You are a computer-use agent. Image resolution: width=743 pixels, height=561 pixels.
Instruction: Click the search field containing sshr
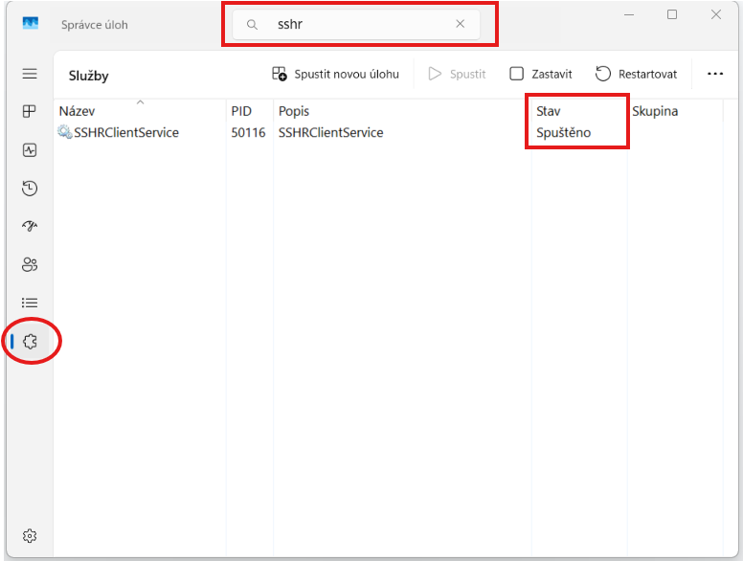point(354,25)
